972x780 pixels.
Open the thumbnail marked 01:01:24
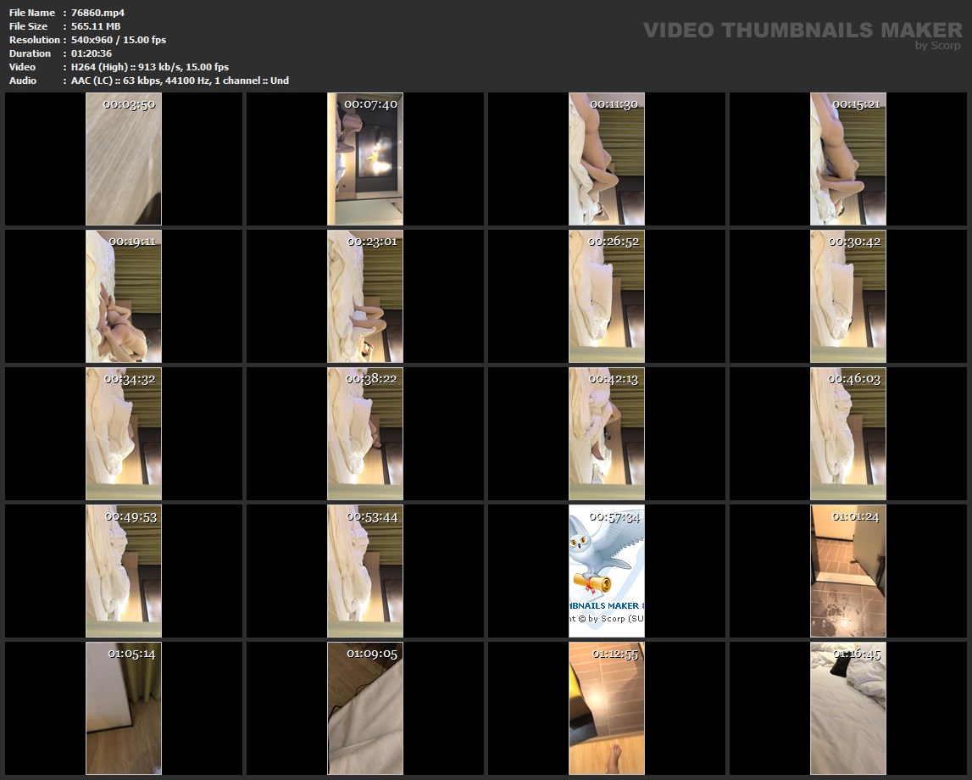point(848,571)
